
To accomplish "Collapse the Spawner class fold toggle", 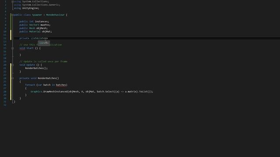I will tap(13, 15).
